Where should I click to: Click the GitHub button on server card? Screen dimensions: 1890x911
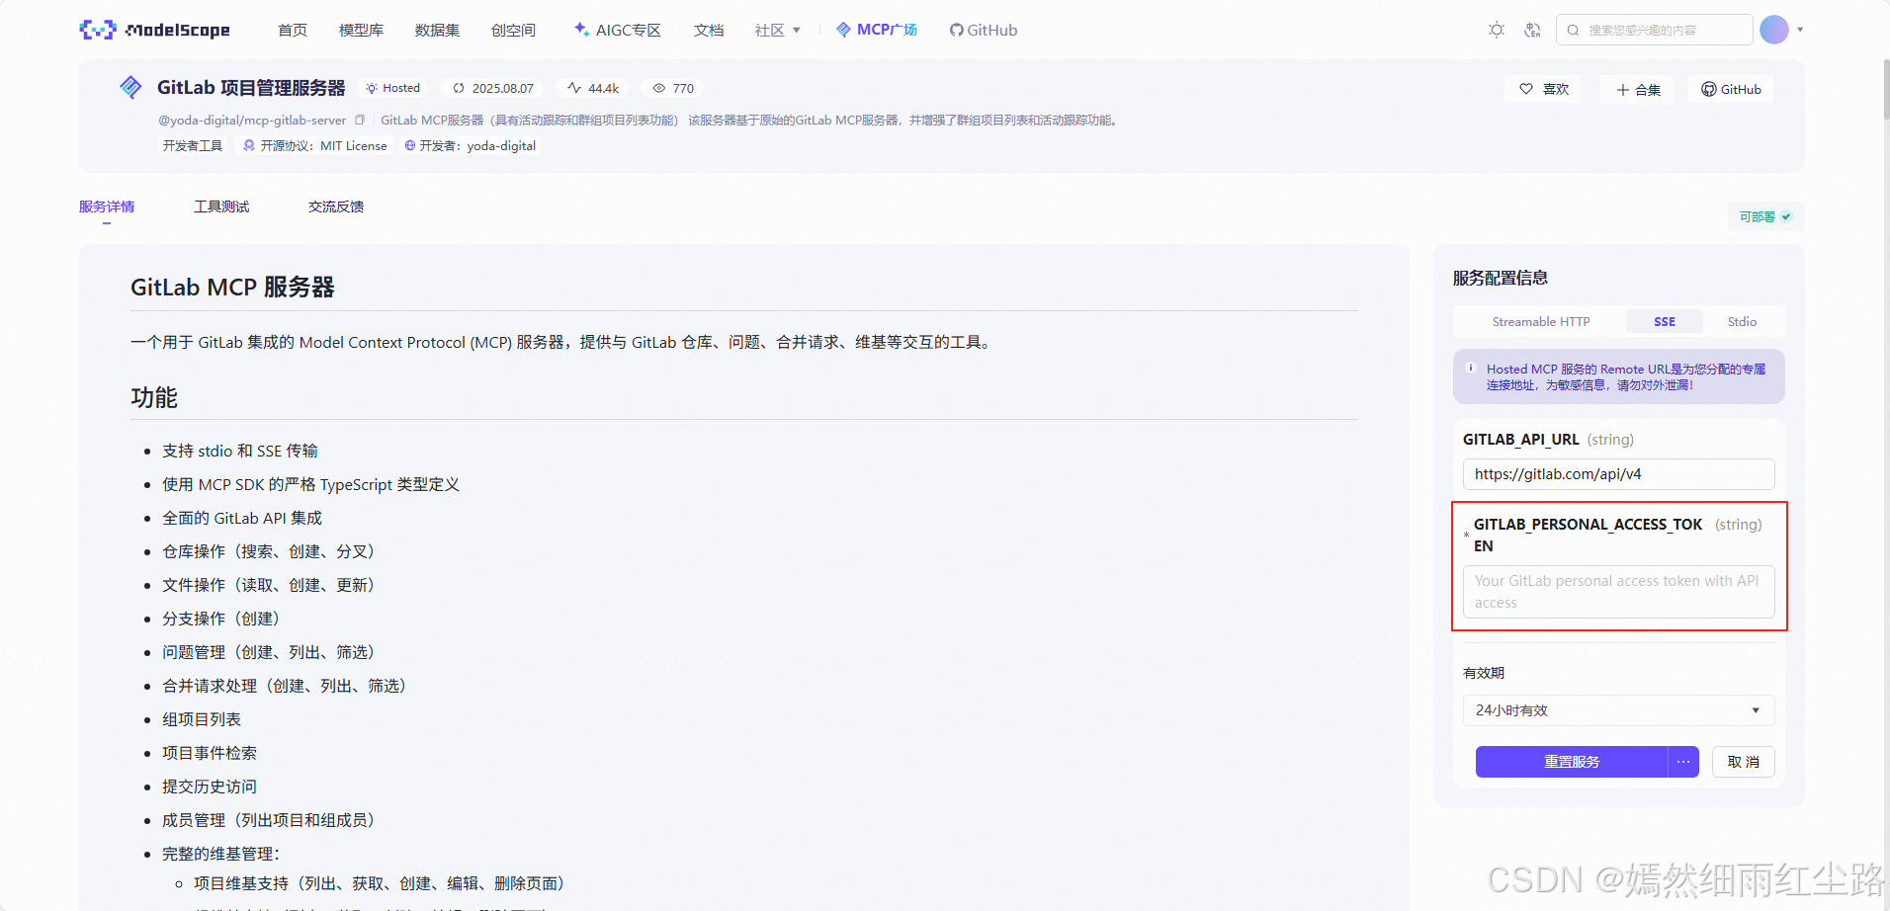point(1731,89)
